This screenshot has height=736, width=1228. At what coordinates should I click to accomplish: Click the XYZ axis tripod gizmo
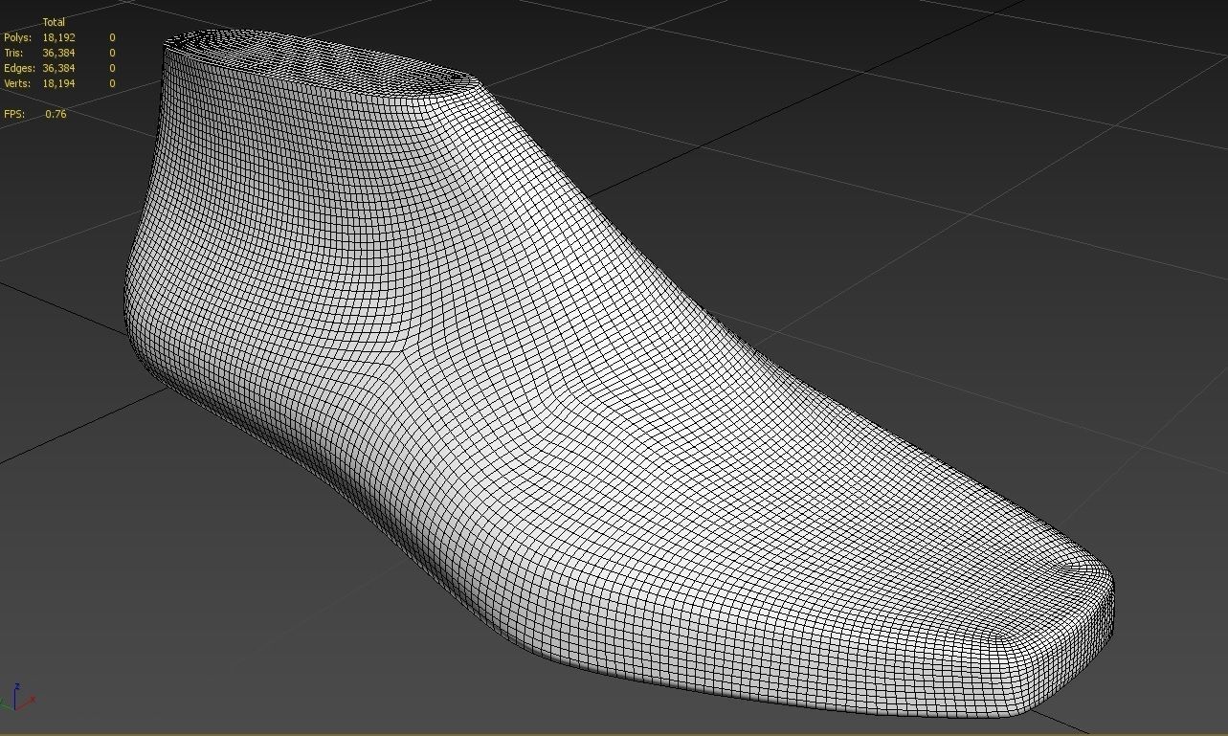(19, 698)
